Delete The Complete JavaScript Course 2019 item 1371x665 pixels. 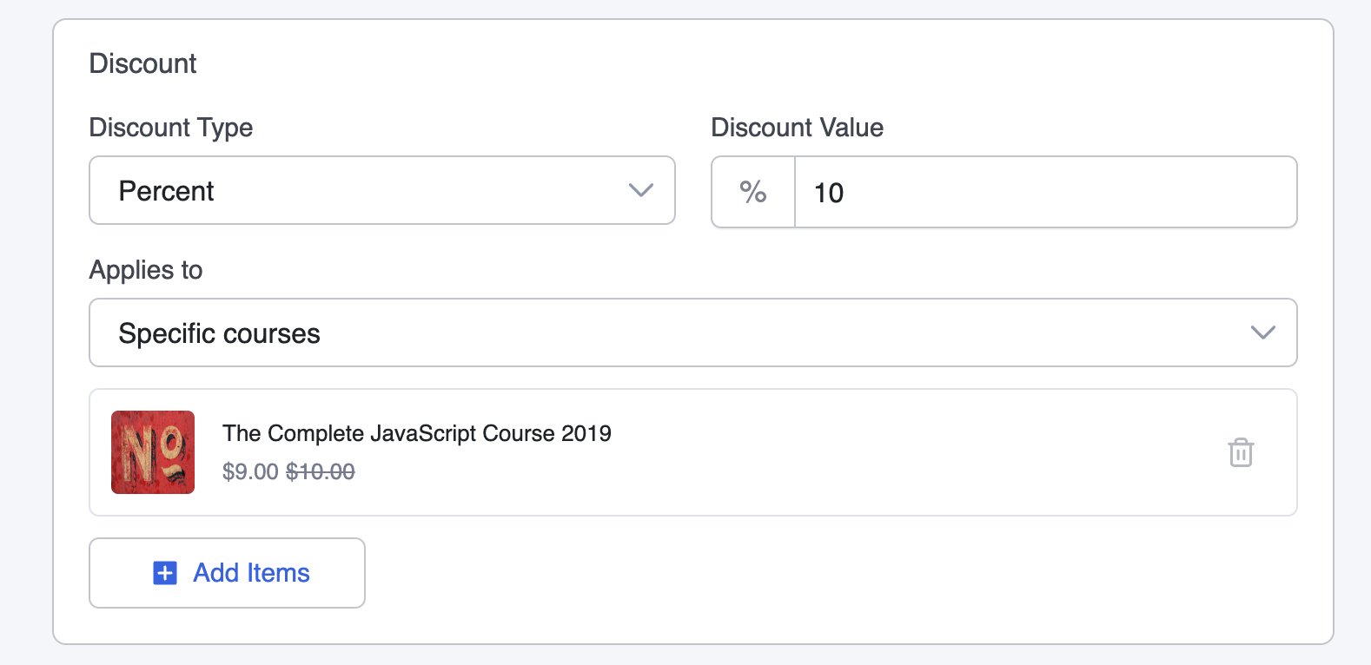click(1241, 452)
